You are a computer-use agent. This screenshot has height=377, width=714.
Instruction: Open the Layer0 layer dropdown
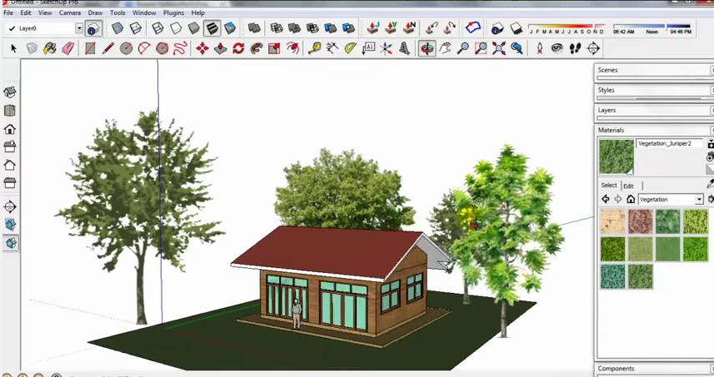(79, 28)
